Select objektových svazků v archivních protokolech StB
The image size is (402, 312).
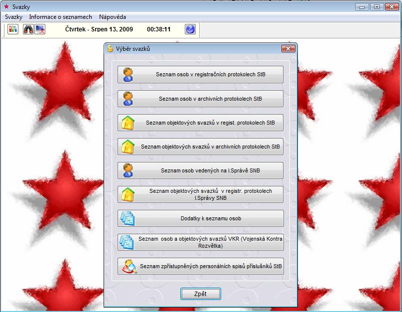[200, 147]
